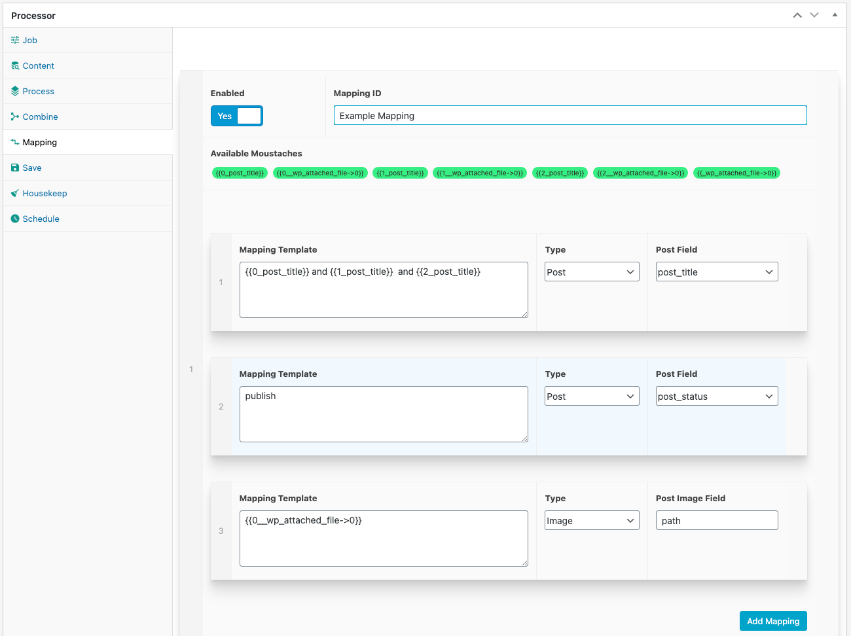
Task: Move Processor panel down with arrow
Action: tap(814, 15)
